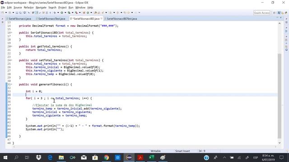Collapse getTotal_terminos fold on line 20
The height and width of the screenshot is (162, 289).
[x=11, y=46]
